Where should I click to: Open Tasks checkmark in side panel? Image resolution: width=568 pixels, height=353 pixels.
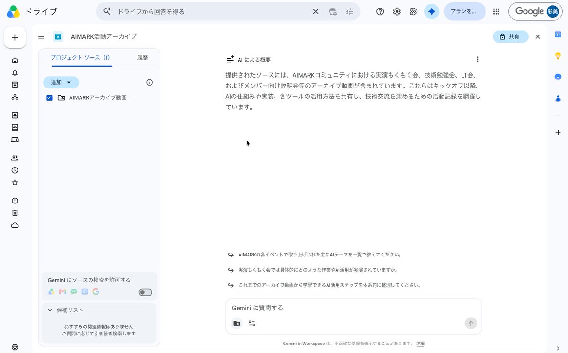coord(558,77)
